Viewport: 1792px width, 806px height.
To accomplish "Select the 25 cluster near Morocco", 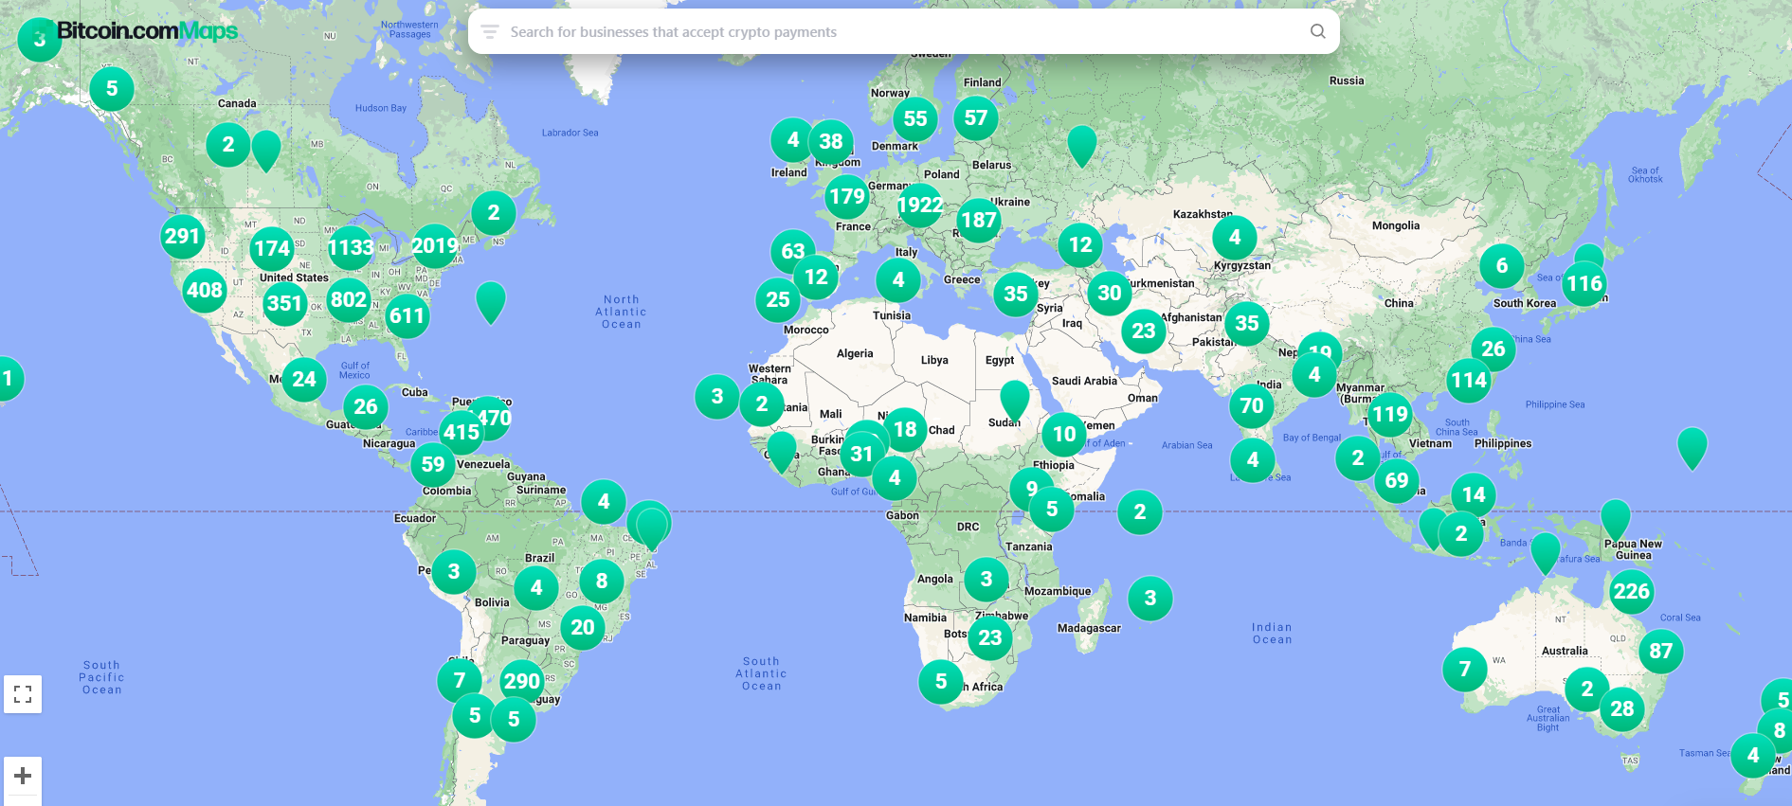I will pyautogui.click(x=778, y=300).
